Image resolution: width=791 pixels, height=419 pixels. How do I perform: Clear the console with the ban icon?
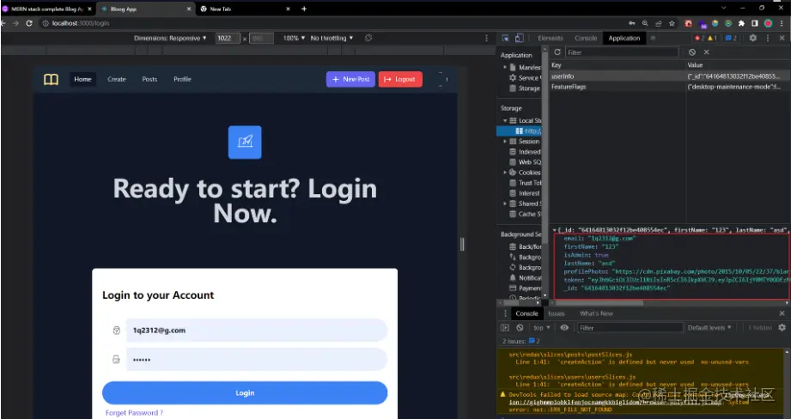tap(520, 328)
